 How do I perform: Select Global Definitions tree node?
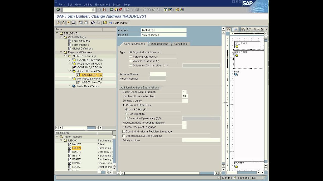(83, 49)
